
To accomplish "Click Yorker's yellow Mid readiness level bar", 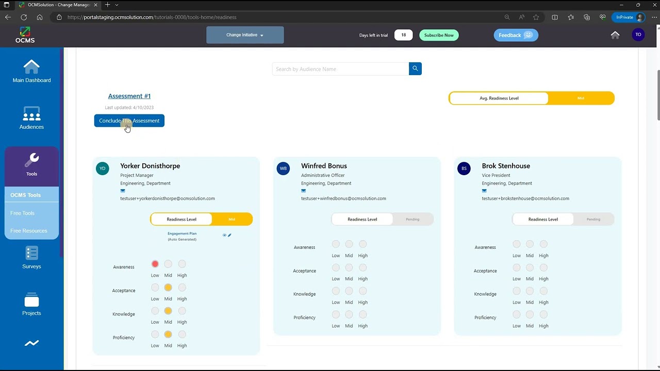I will [232, 219].
